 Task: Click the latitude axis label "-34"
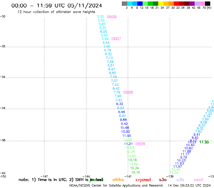click(3, 77)
